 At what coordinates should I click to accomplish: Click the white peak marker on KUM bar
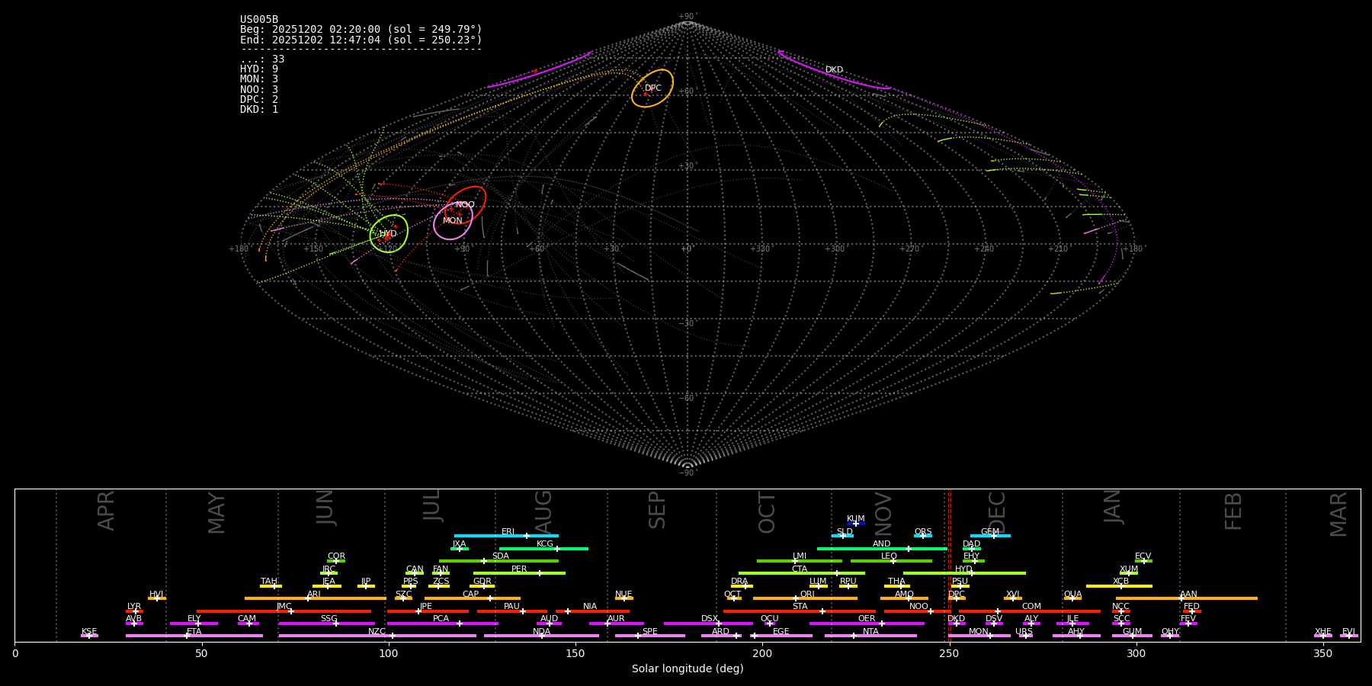click(855, 524)
